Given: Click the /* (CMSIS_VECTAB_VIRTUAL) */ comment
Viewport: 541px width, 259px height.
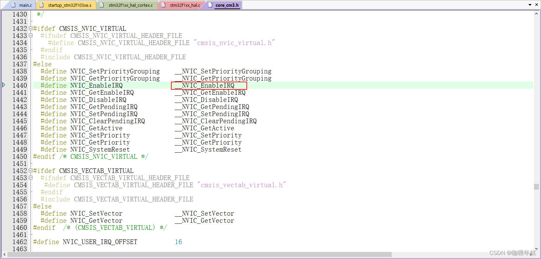Looking at the screenshot, I should click(115, 228).
